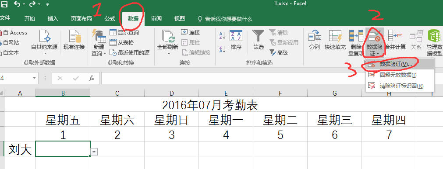Viewport: 443px width, 169px height.
Task: Open 自其他来源 dropdown button
Action: tap(44, 43)
